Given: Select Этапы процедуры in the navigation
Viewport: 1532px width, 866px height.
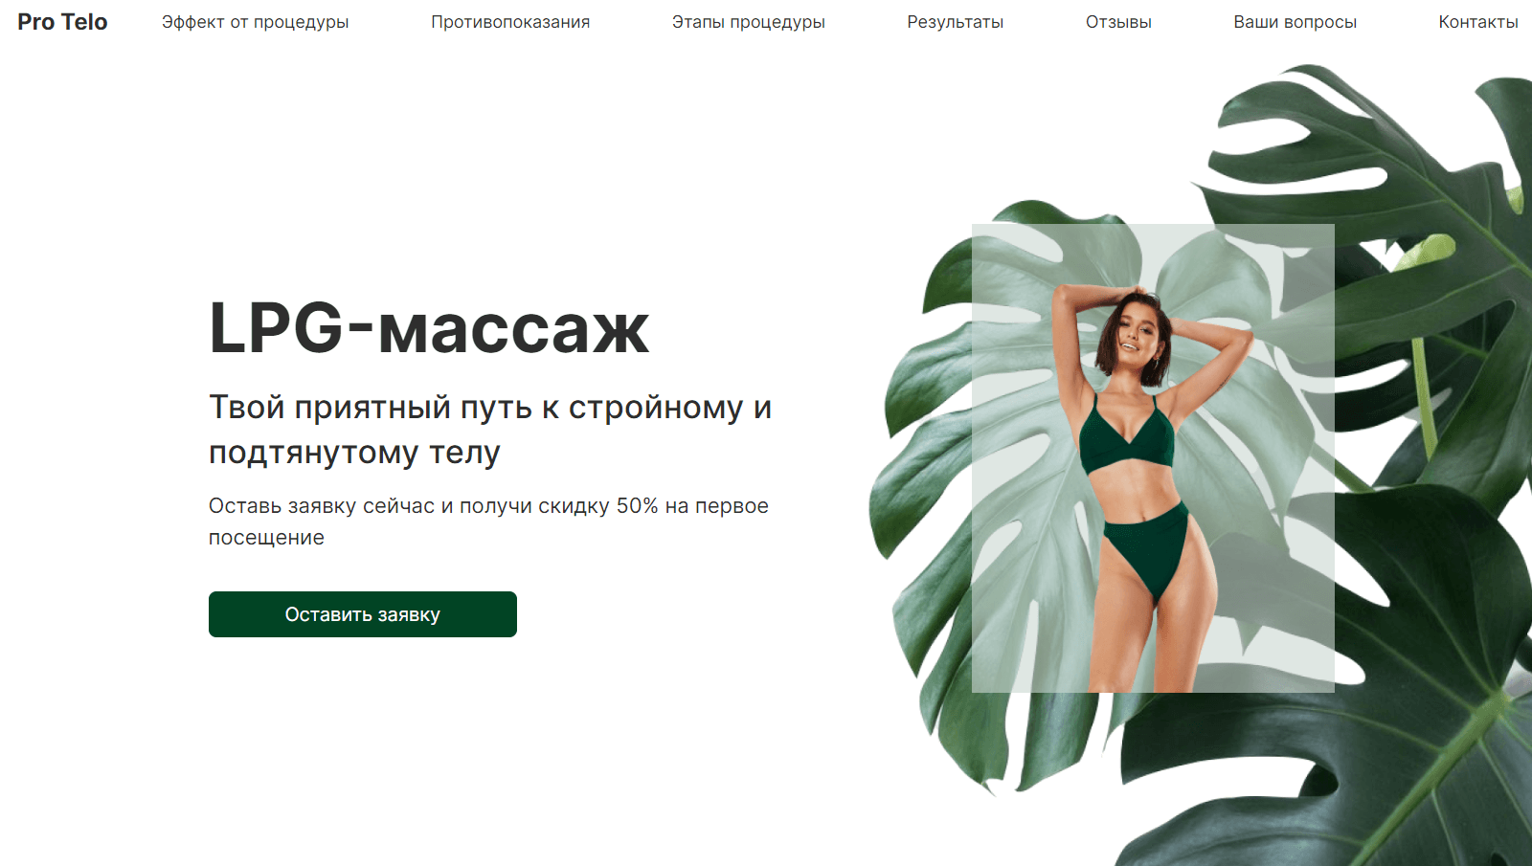Looking at the screenshot, I should [749, 22].
